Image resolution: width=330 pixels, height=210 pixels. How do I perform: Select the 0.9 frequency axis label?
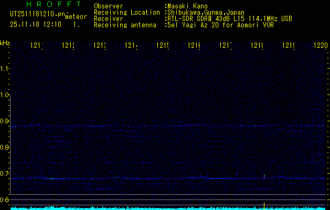[5, 121]
